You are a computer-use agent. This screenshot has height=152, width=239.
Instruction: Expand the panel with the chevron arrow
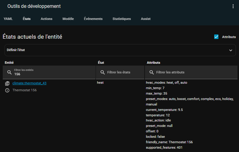231,50
